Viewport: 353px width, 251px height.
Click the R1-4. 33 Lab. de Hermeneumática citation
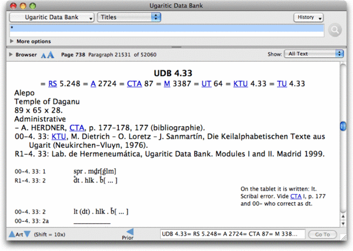(x=170, y=154)
